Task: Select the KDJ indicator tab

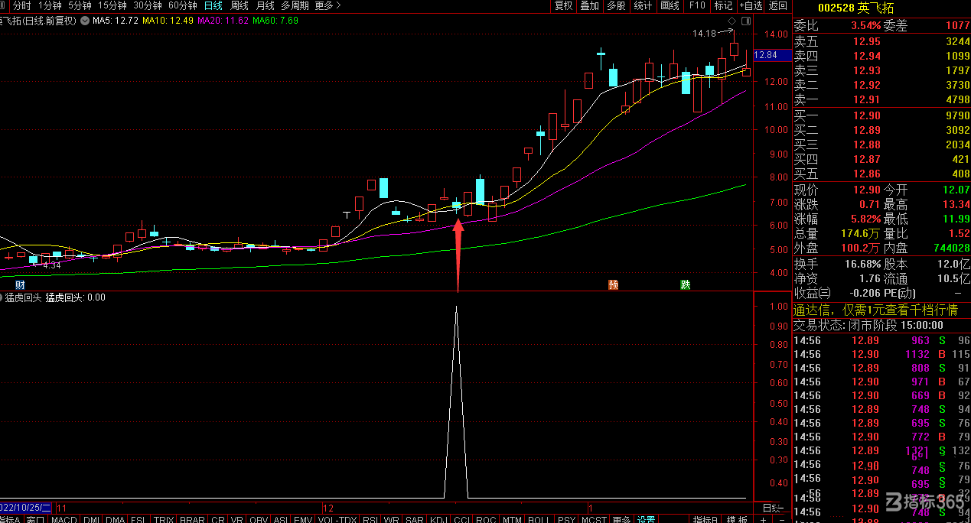Action: pos(440,519)
